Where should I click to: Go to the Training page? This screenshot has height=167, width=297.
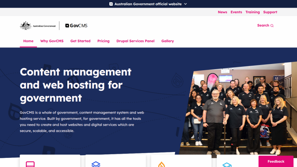coord(253,12)
